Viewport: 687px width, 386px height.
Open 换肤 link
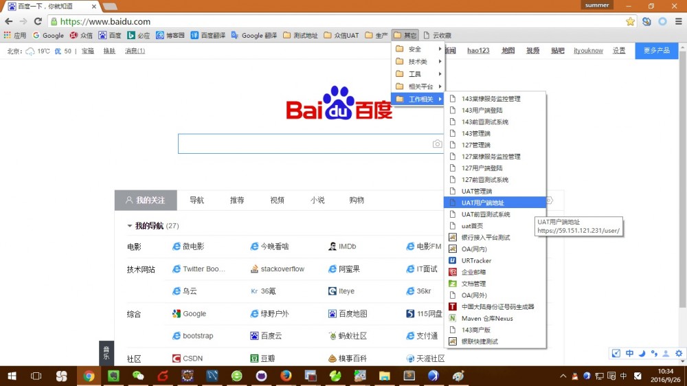(109, 51)
